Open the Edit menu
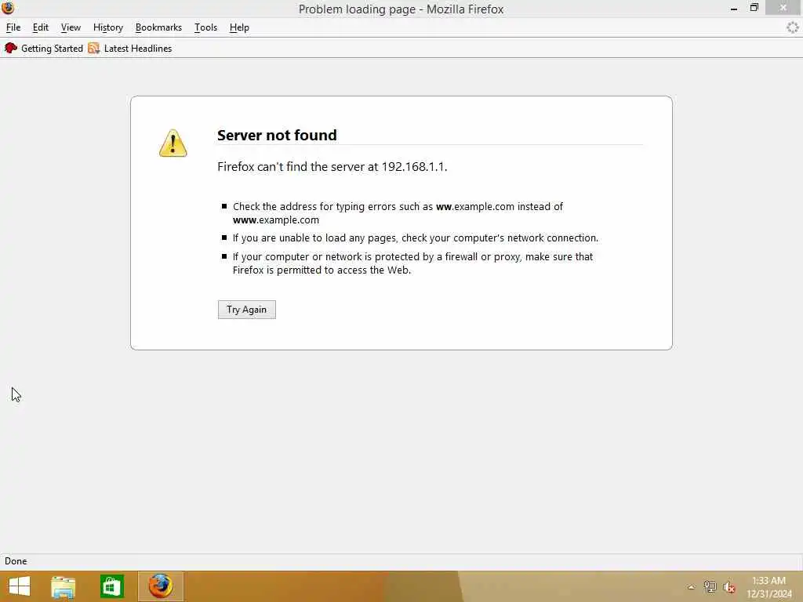Viewport: 803px width, 602px height. tap(41, 27)
